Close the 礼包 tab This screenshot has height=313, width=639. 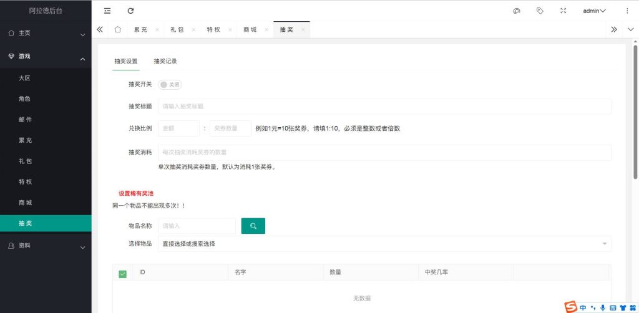tap(193, 29)
